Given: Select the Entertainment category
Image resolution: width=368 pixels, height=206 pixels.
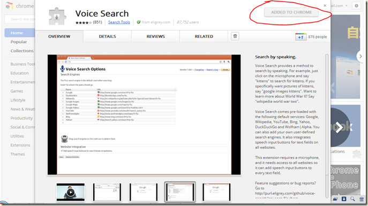Looking at the screenshot, I should coord(22,82).
